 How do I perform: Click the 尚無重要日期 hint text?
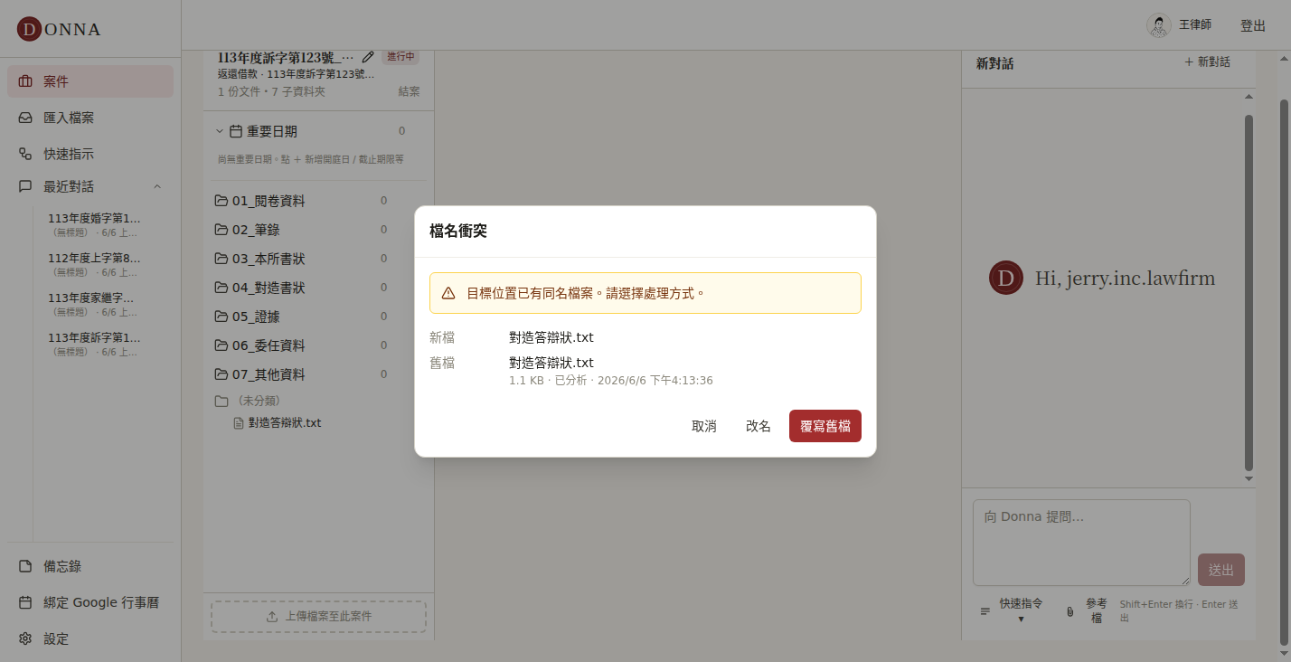(x=310, y=159)
